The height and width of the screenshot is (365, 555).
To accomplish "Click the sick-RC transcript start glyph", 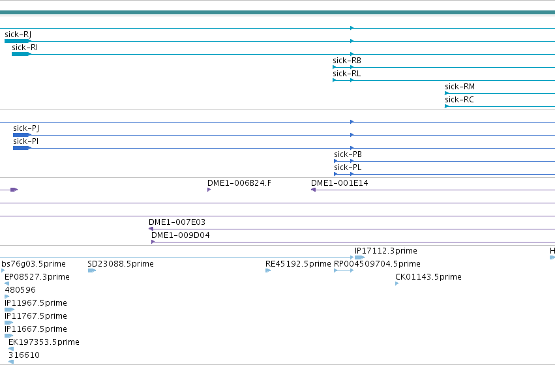I will coord(447,106).
